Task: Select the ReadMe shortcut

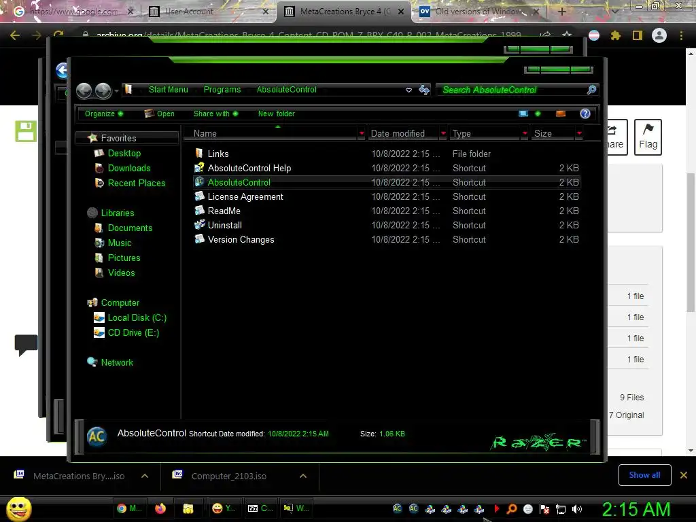Action: pos(387,211)
